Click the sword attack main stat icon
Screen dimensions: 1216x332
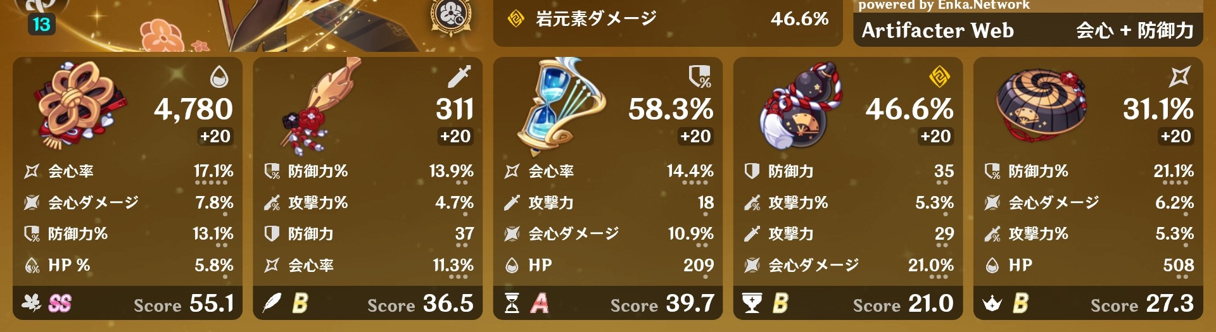pyautogui.click(x=459, y=77)
